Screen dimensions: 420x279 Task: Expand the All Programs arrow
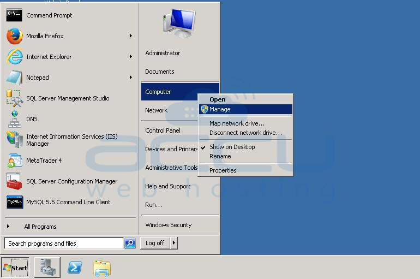coord(8,226)
